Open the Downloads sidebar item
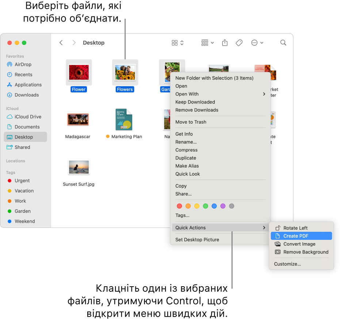 pos(26,95)
